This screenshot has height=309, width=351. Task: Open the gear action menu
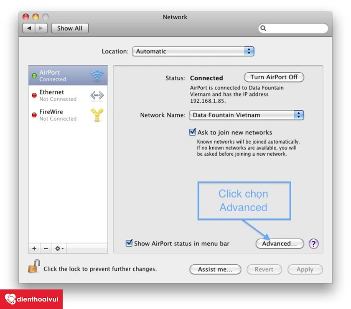point(59,248)
